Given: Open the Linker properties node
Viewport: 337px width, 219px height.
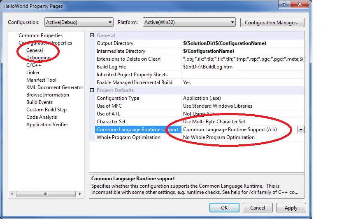Looking at the screenshot, I should (x=33, y=73).
